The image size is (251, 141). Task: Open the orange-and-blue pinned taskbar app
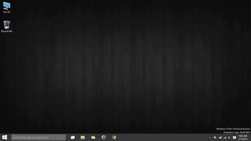pyautogui.click(x=114, y=137)
